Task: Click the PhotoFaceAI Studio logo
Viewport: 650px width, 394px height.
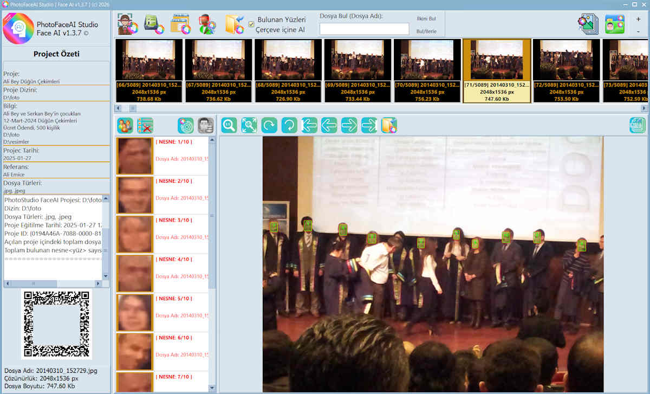Action: [18, 29]
